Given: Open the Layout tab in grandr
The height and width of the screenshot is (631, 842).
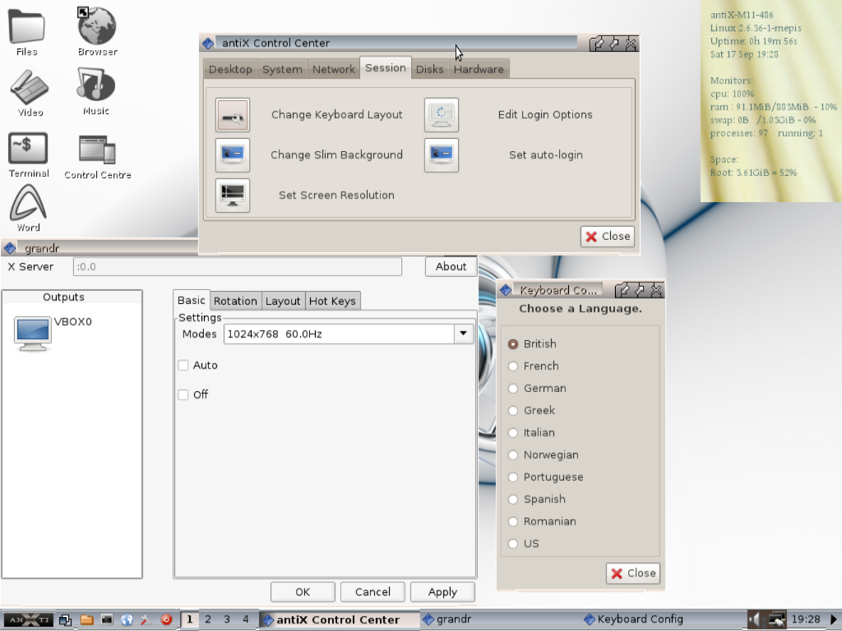Looking at the screenshot, I should coord(283,301).
